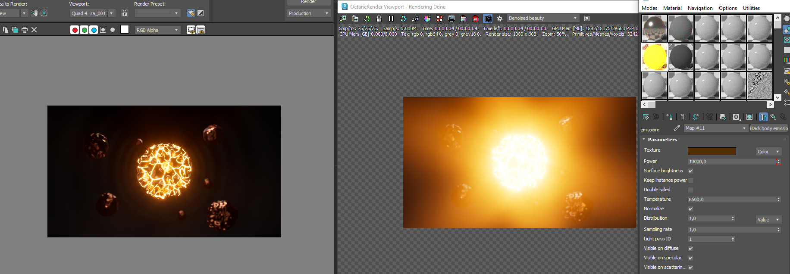Clear the rendered frame with X icon
Viewport: 790px width, 274px height.
pos(34,30)
